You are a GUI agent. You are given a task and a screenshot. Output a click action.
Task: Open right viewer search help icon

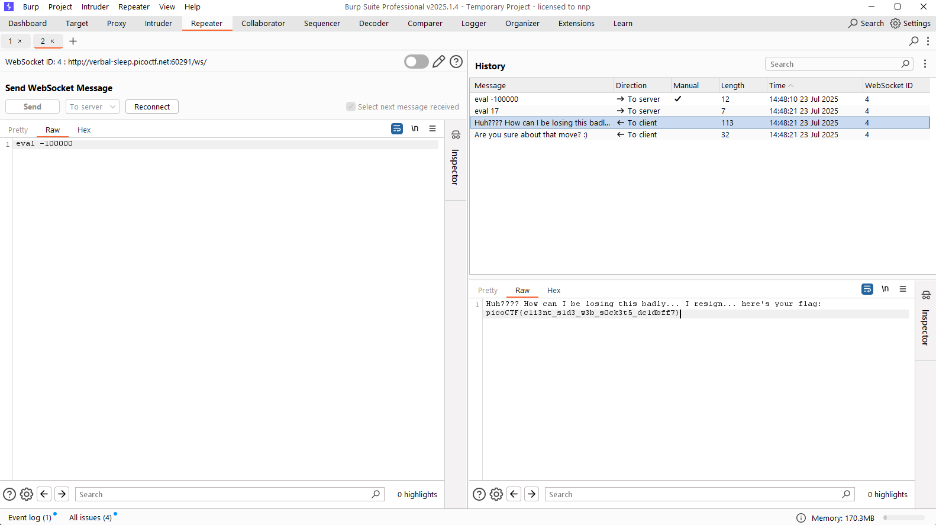pos(479,494)
